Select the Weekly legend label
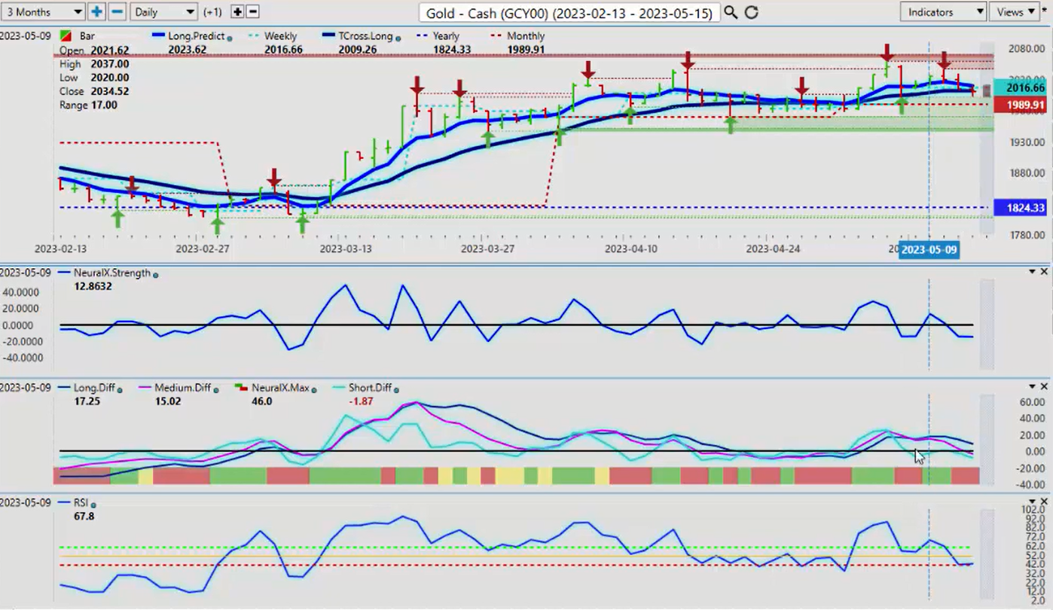Screen dimensions: 1053x610 [280, 36]
